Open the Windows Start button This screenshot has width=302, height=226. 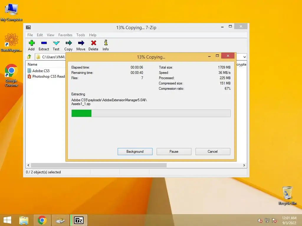(x=7, y=220)
